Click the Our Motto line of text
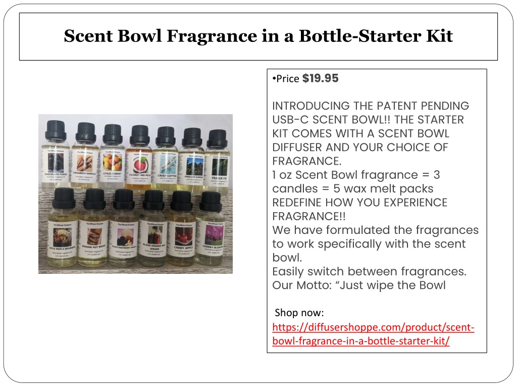The height and width of the screenshot is (388, 517). (x=359, y=285)
